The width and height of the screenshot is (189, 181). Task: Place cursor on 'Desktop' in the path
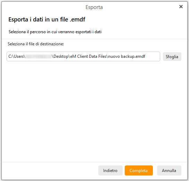tap(61, 56)
